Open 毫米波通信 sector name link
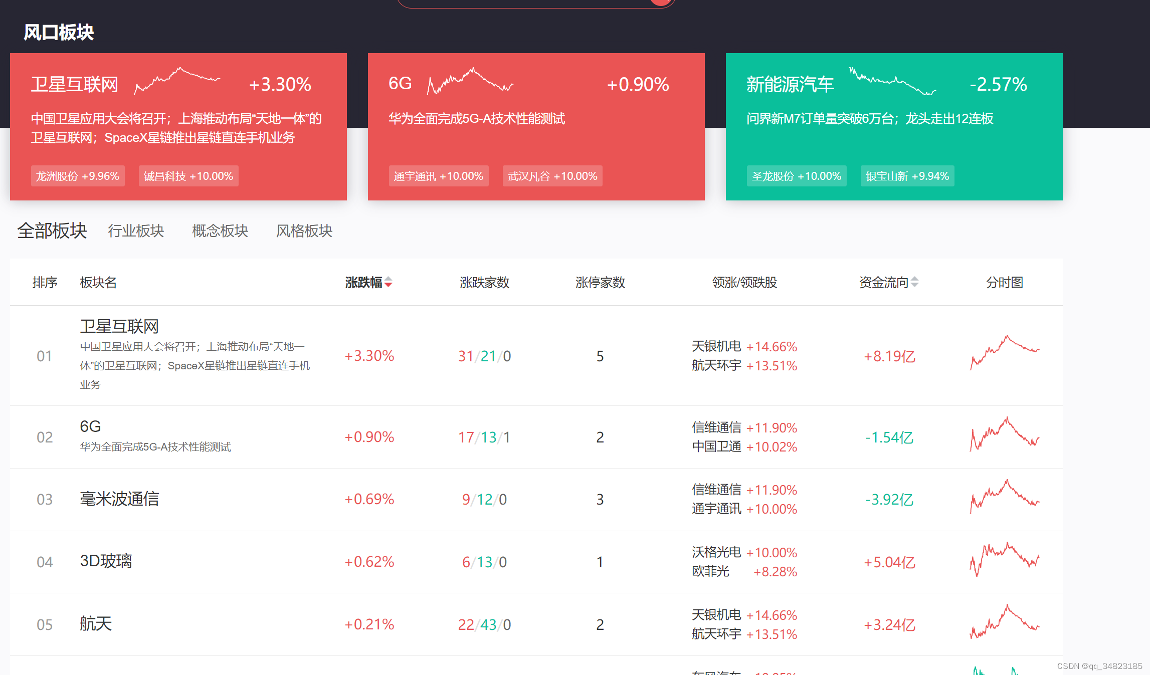The height and width of the screenshot is (675, 1150). point(119,499)
